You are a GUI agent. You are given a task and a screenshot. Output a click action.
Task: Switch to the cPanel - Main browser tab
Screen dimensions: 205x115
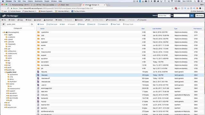pyautogui.click(x=70, y=5)
